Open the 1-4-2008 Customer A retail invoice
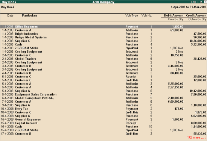This screenshot has height=141, width=207. click(x=103, y=30)
